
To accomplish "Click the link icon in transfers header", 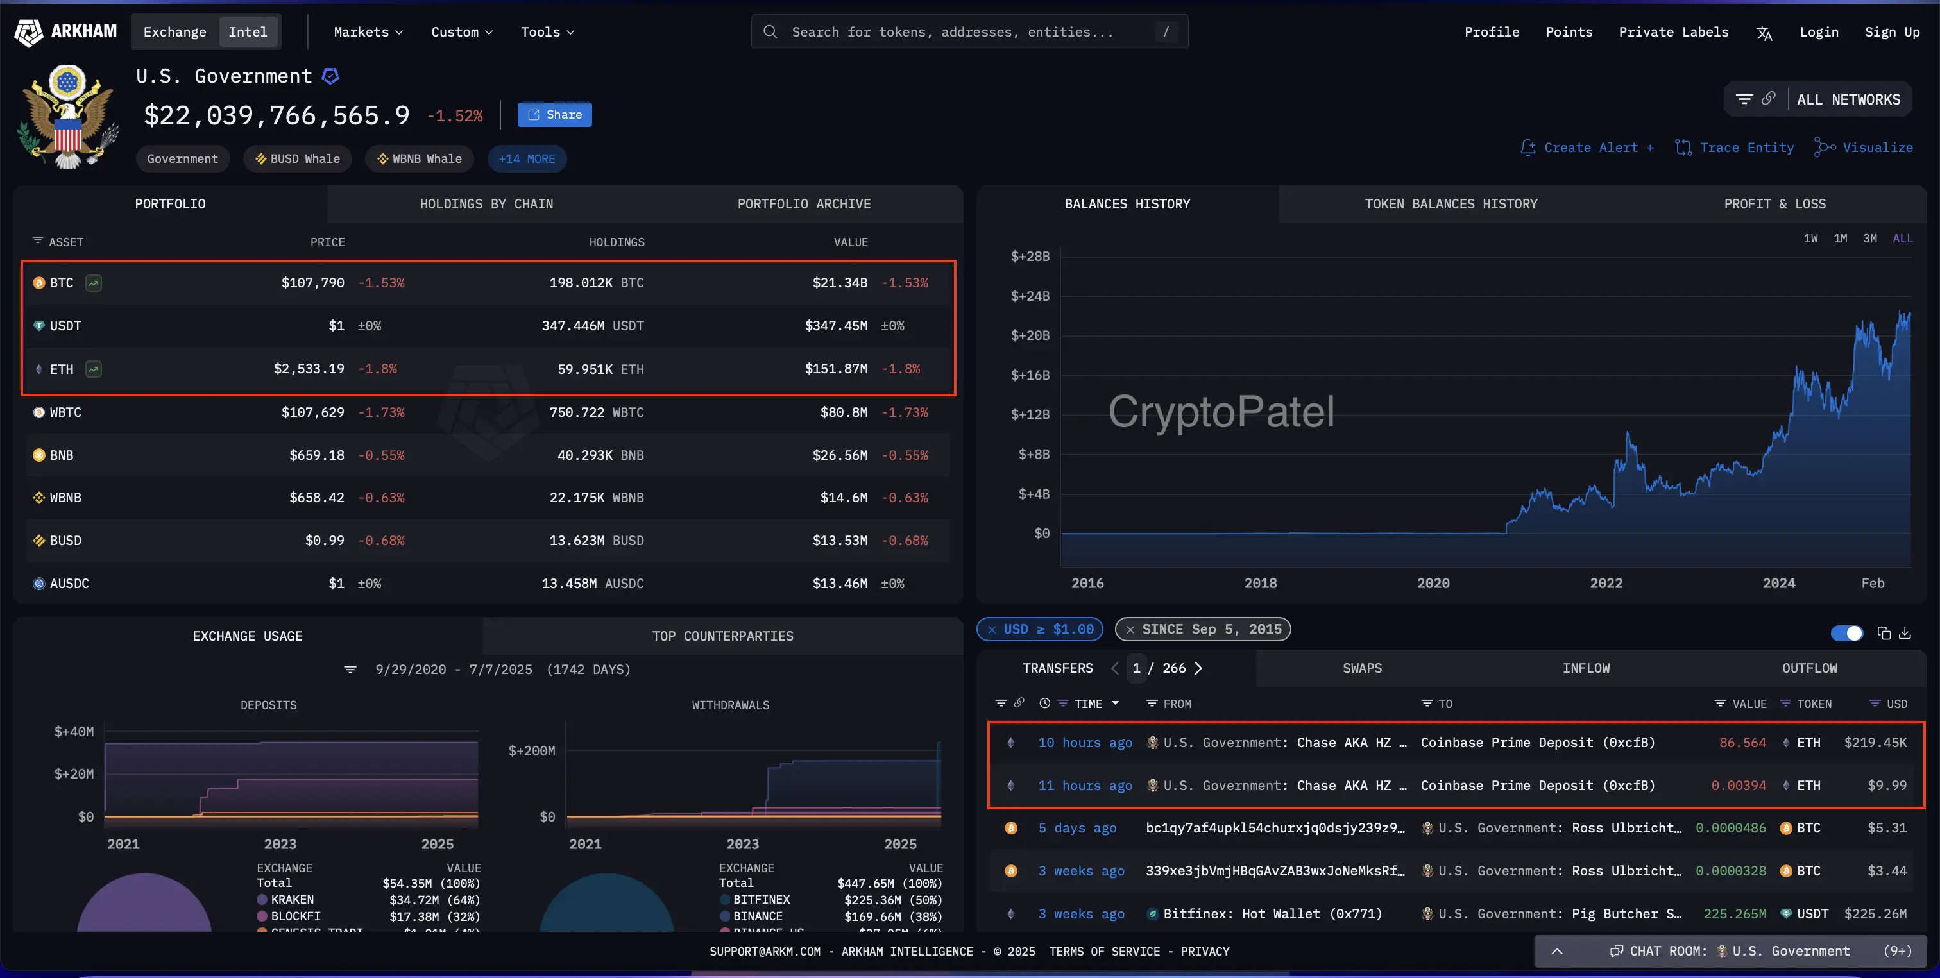I will click(x=1019, y=702).
